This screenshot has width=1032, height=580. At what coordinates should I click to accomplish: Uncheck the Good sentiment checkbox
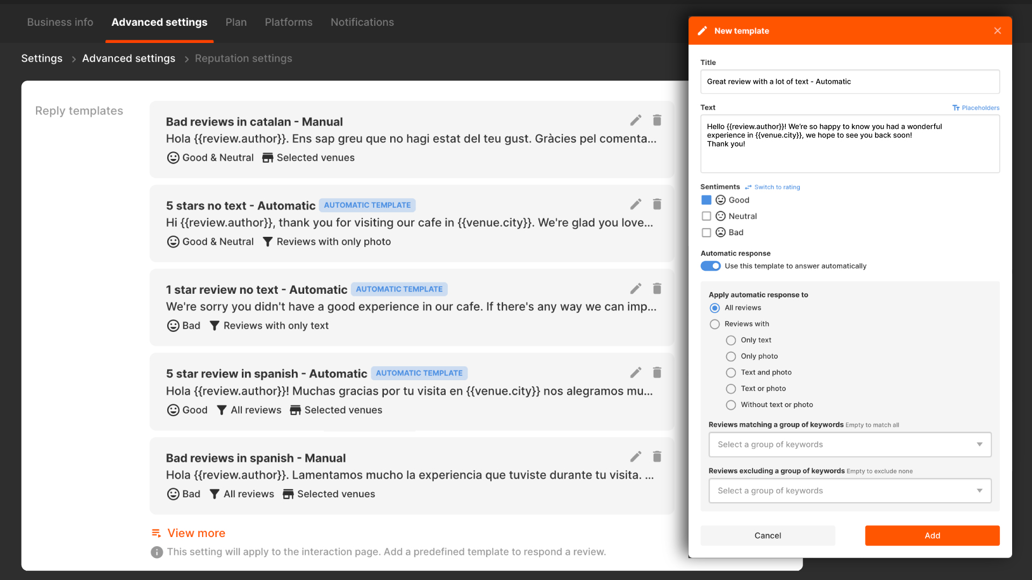[706, 200]
